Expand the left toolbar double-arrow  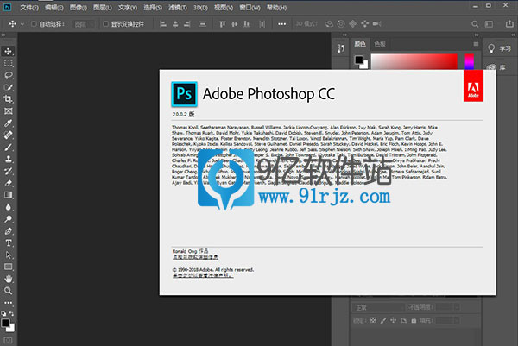tap(3, 35)
